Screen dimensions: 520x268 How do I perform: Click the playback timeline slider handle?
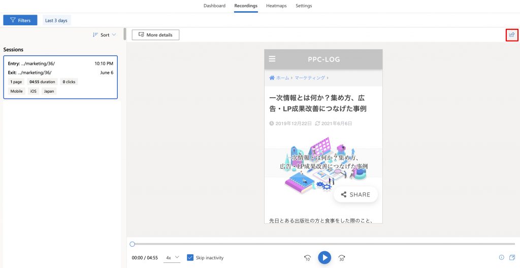[133, 244]
